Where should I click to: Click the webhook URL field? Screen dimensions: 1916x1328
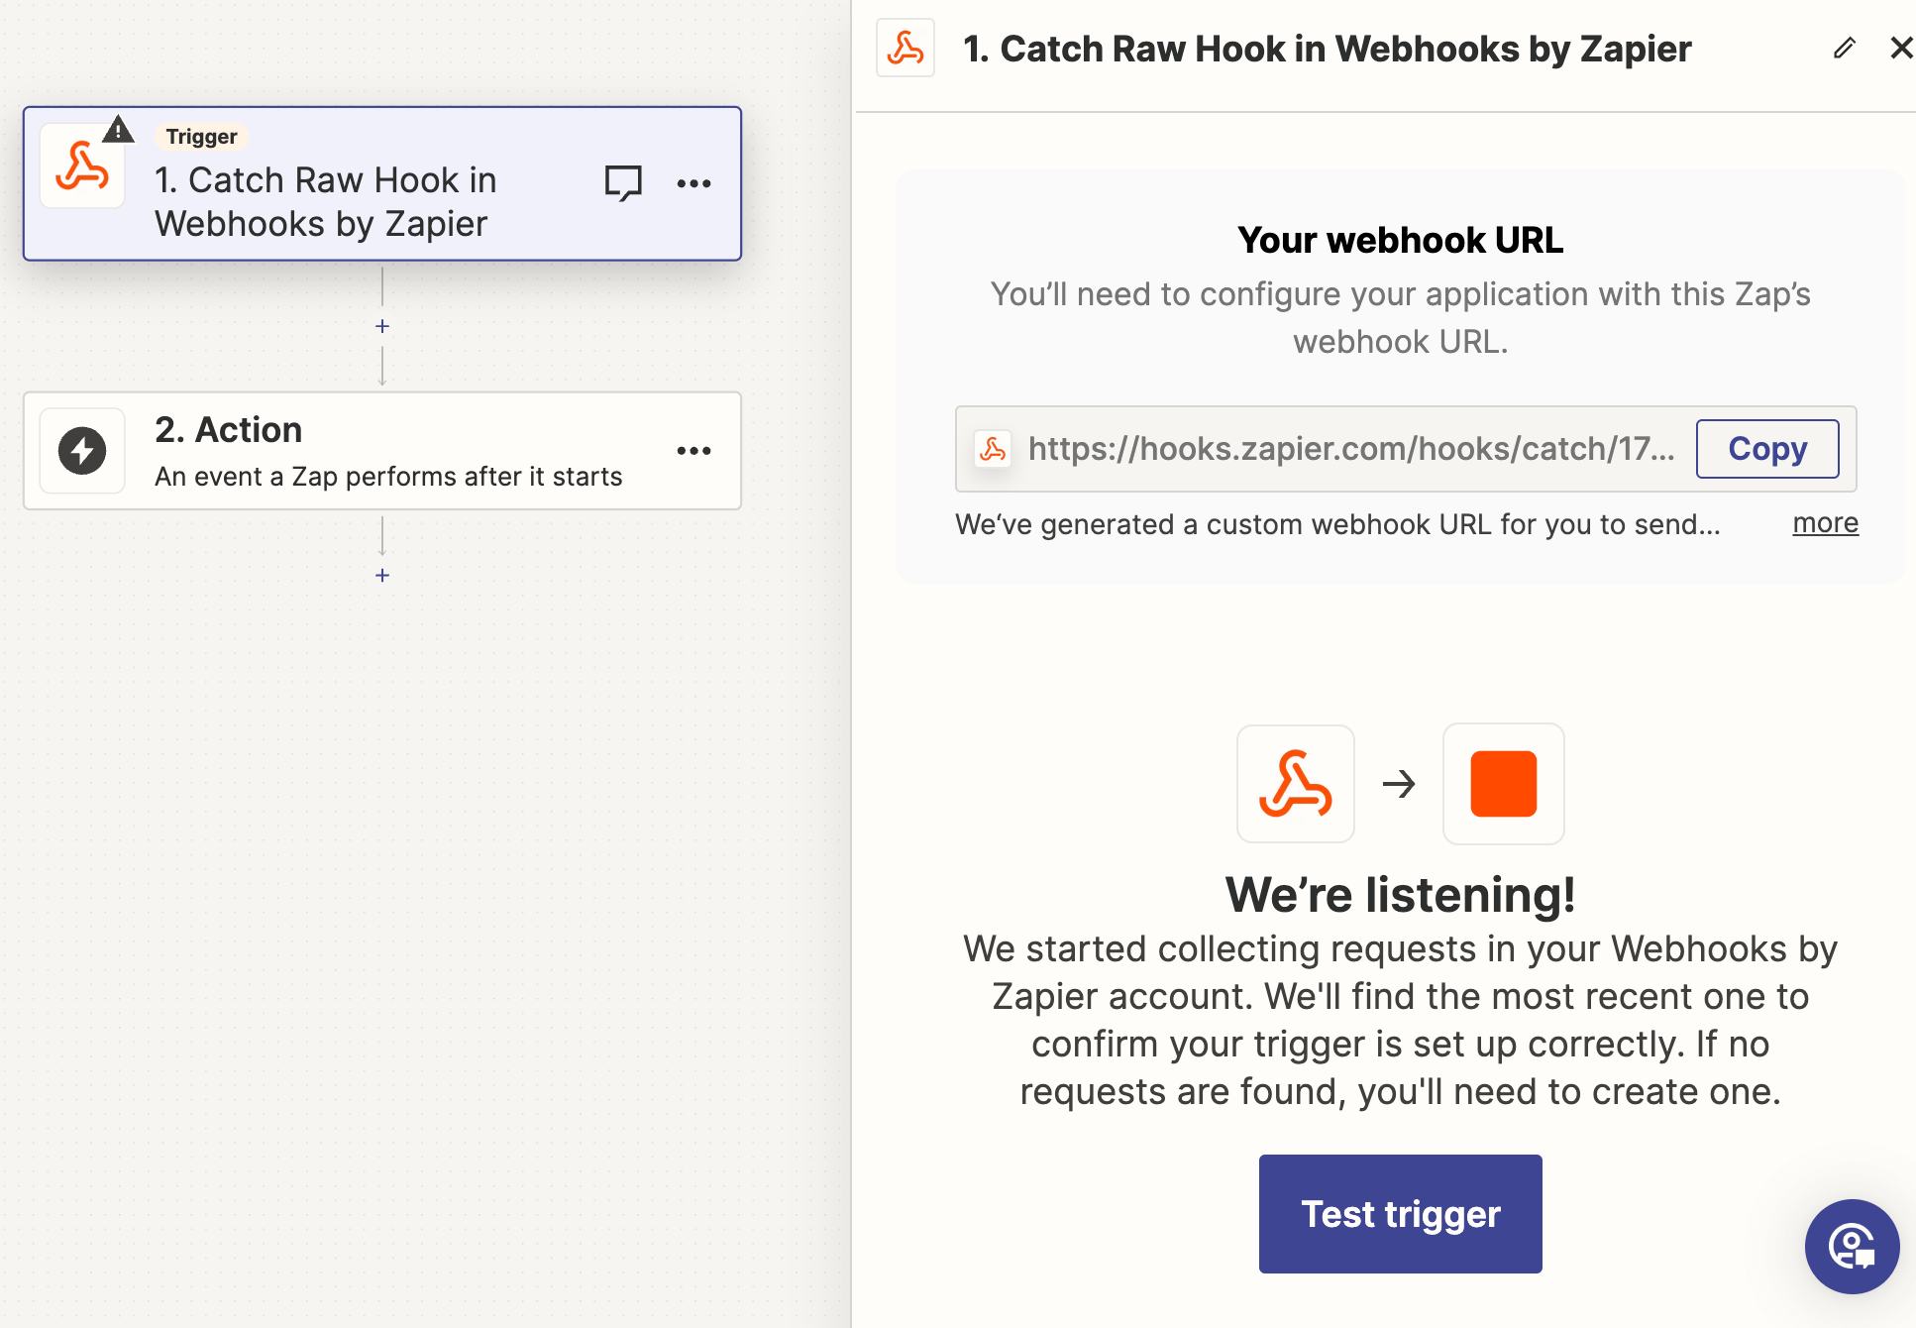click(1349, 449)
